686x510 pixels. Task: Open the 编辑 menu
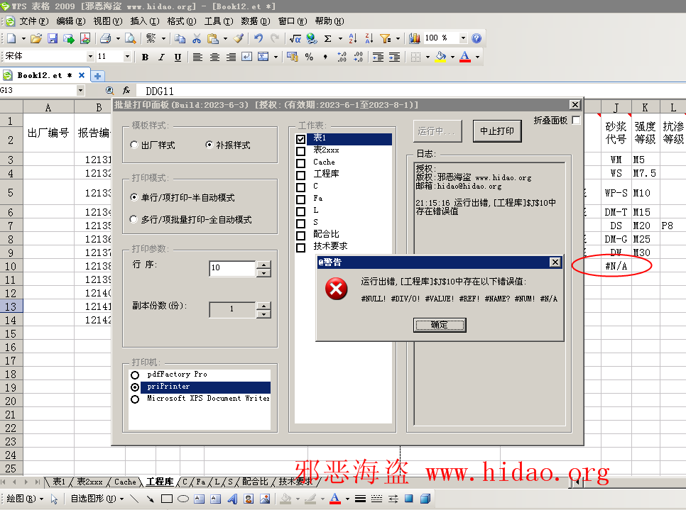click(71, 21)
